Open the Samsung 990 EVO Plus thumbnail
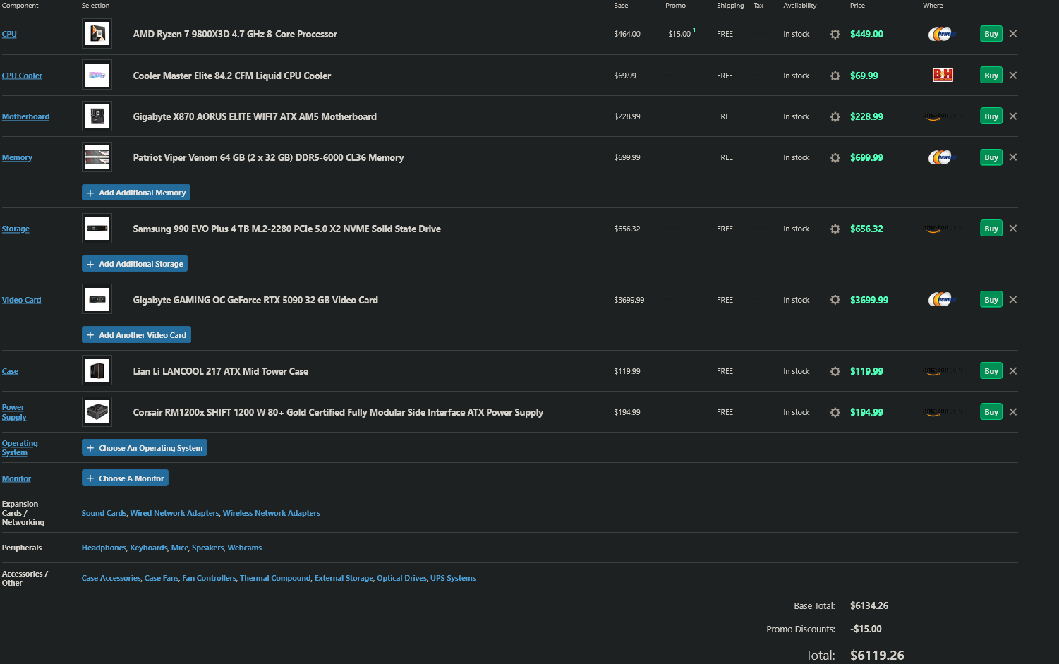1059x664 pixels. pos(97,229)
